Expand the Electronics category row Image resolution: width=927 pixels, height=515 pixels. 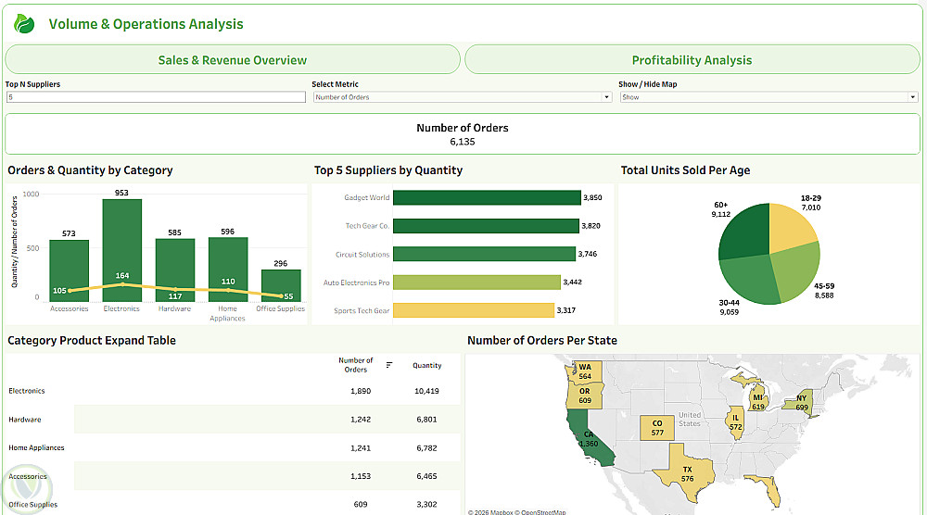pos(27,391)
